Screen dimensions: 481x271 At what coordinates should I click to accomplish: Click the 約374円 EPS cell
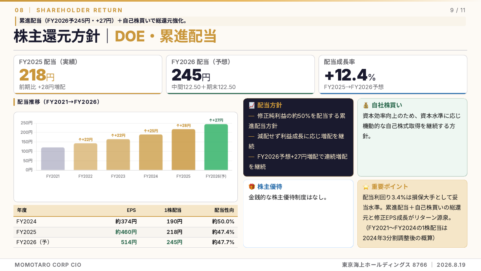pyautogui.click(x=126, y=222)
